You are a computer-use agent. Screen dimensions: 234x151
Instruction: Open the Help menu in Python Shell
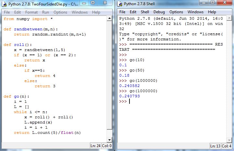212,12
